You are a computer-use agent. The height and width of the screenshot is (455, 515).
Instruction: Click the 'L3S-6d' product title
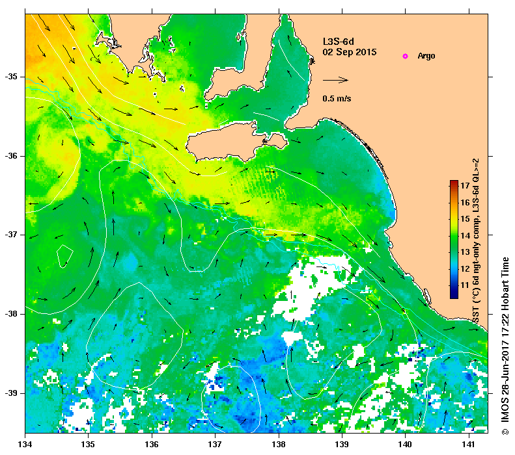[338, 42]
